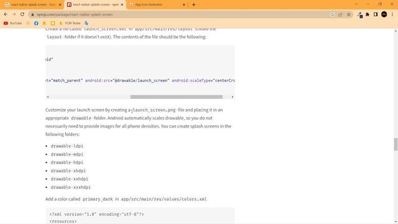Bookmark this page with the star
Viewport: 398px width, 224px height.
pos(348,14)
